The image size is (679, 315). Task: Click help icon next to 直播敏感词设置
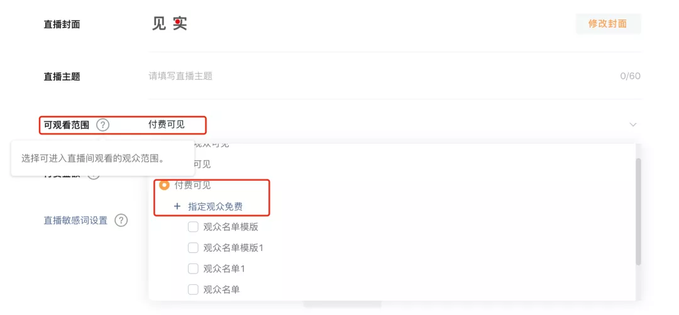point(121,220)
